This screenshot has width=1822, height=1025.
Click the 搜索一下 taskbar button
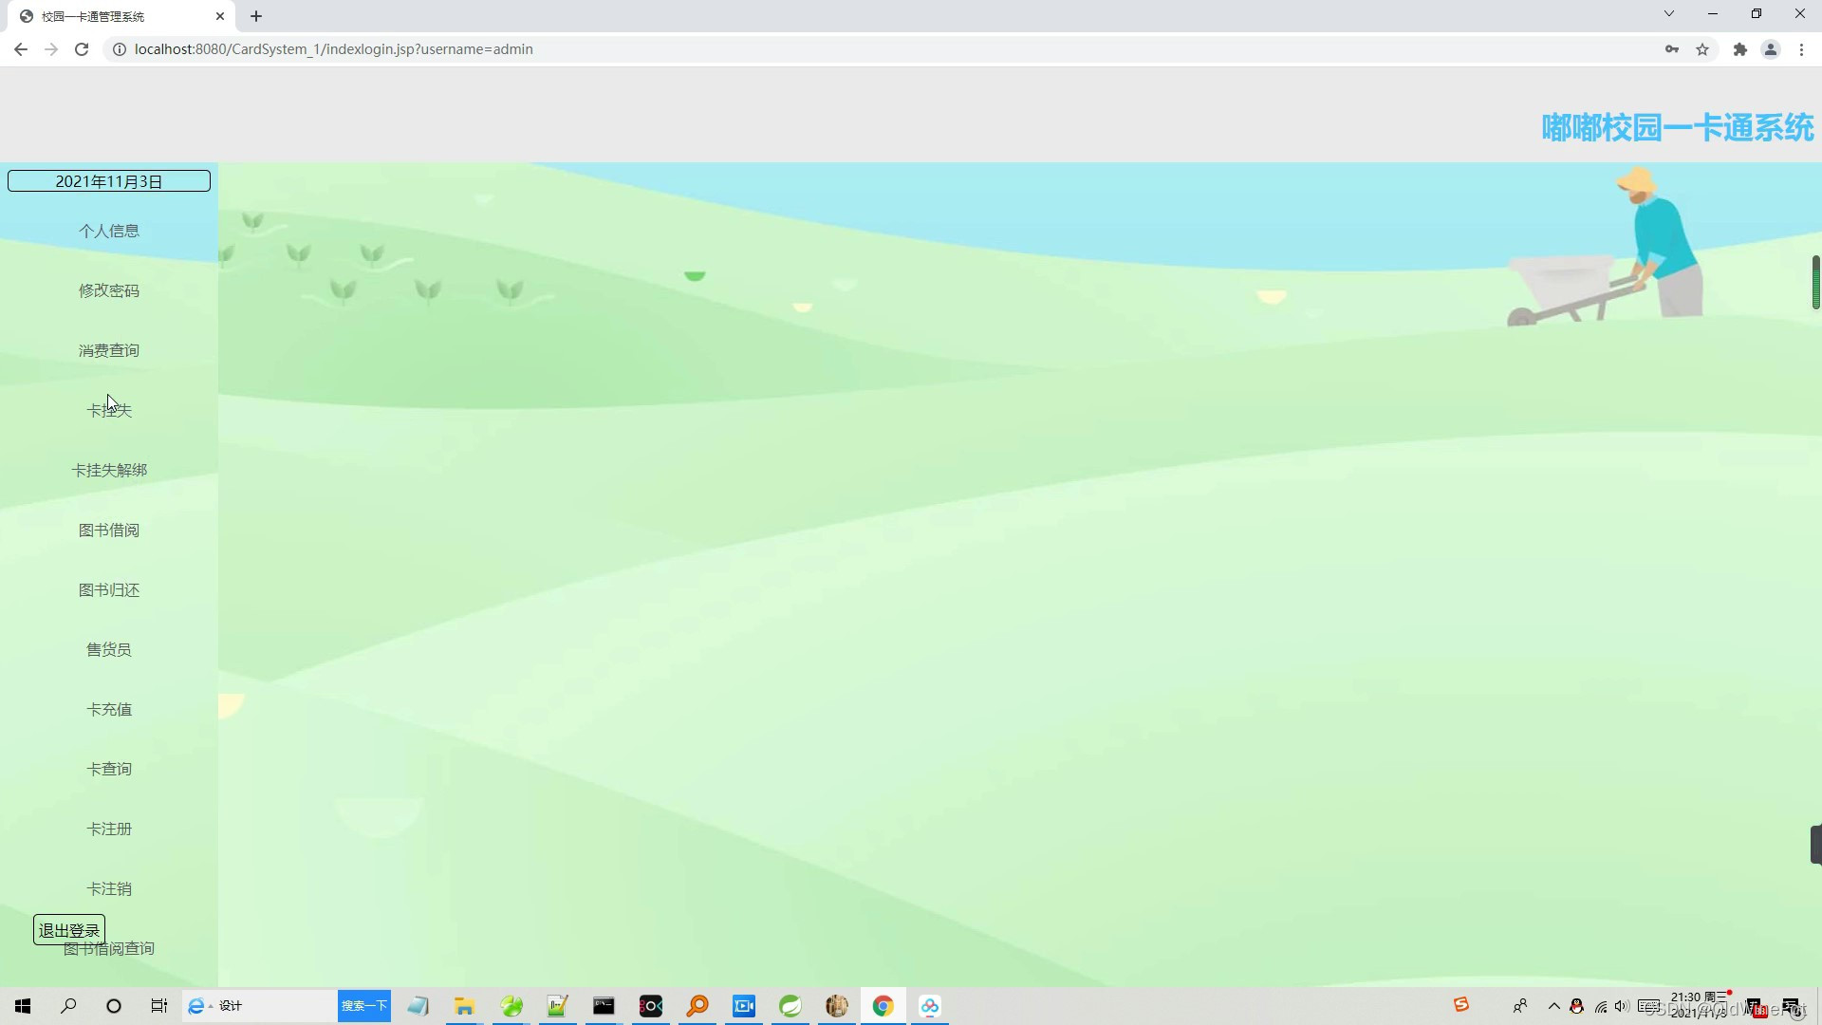[364, 1006]
